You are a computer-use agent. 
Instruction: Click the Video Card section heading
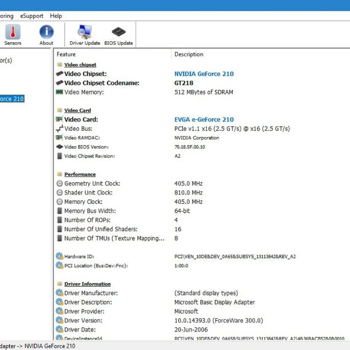click(77, 110)
